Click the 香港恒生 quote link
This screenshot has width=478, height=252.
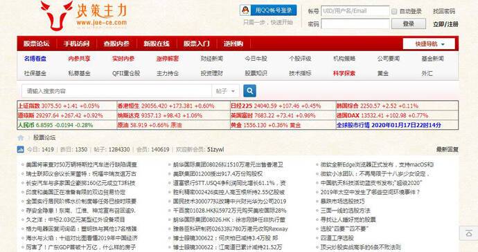128,106
